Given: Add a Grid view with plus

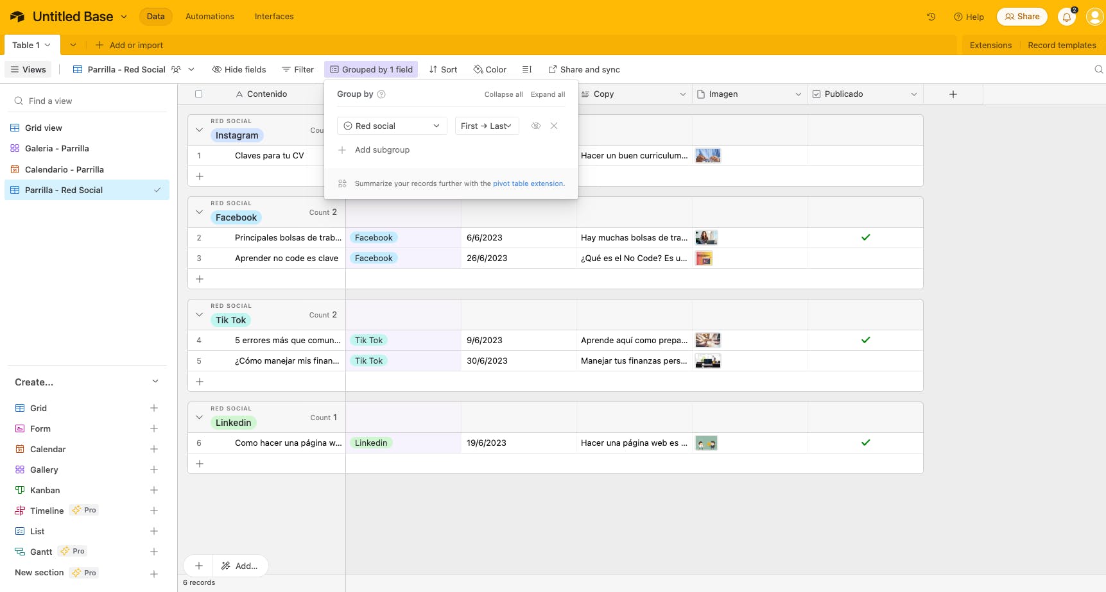Looking at the screenshot, I should (x=154, y=408).
